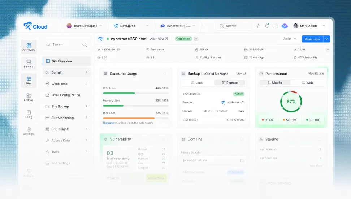Collapse the site info details chevron
The width and height of the screenshot is (351, 199).
pos(328,50)
